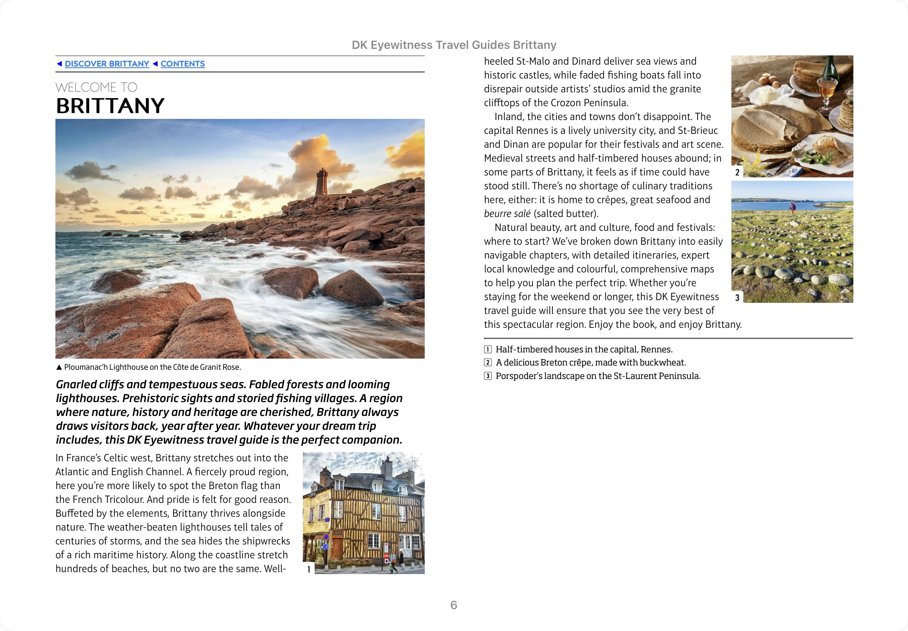Click the boxed number 1 caption icon
This screenshot has height=631, width=908.
488,349
